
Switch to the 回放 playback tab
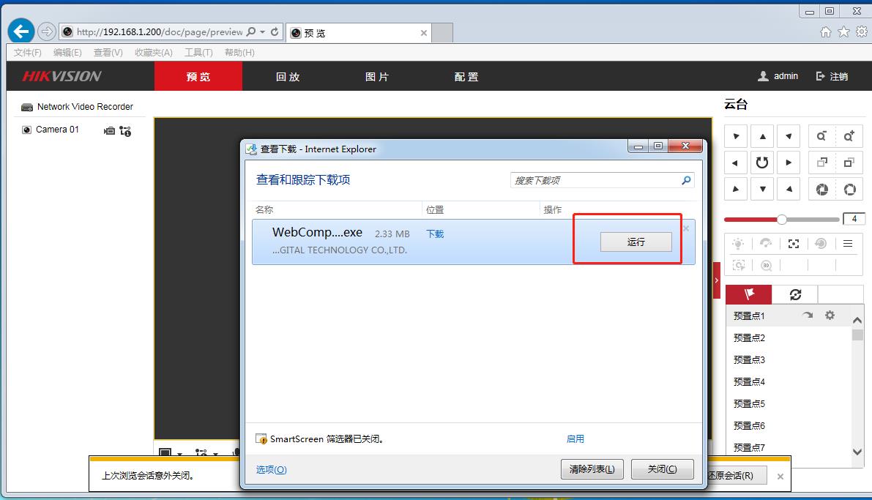(x=288, y=77)
